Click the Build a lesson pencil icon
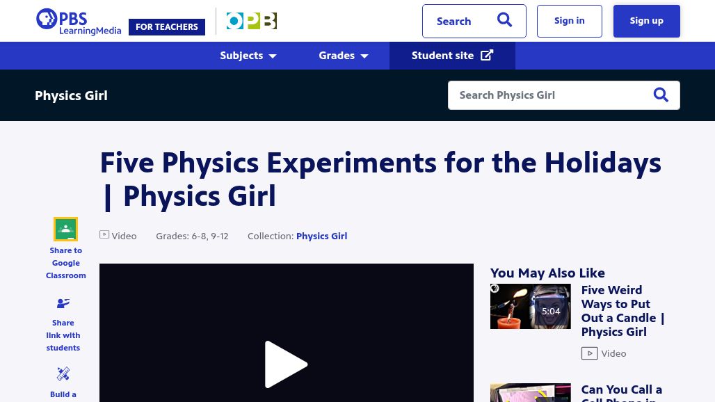Screen dimensions: 715x402 [63, 374]
